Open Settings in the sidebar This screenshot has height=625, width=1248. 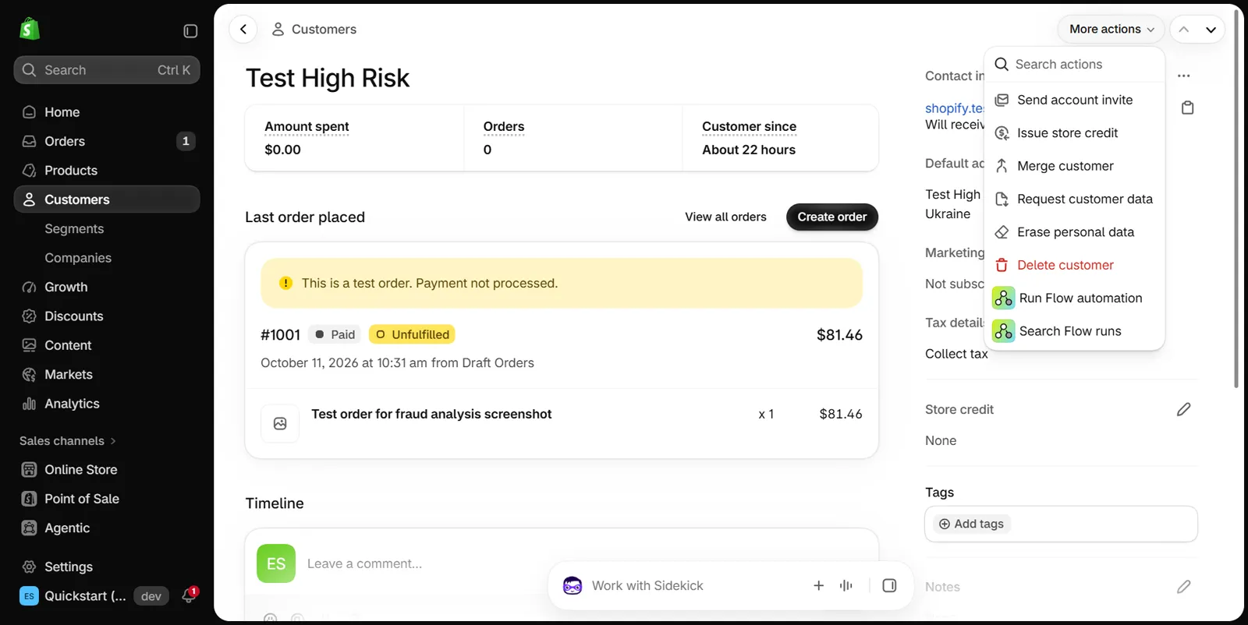tap(107, 567)
